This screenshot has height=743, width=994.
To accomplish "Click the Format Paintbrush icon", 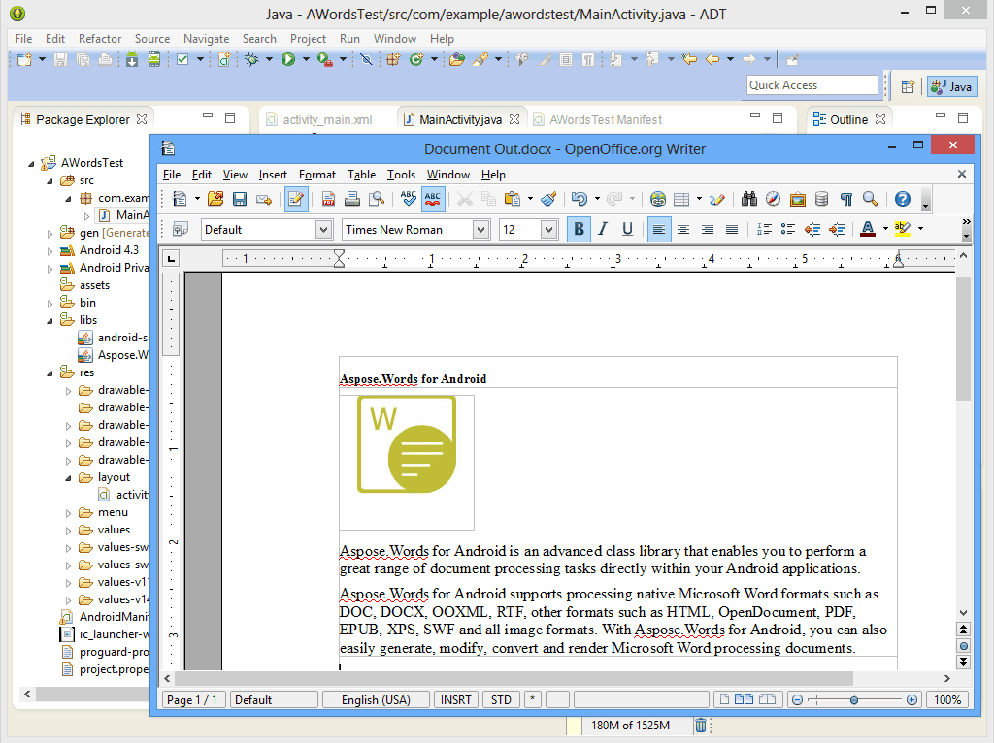I will (549, 199).
